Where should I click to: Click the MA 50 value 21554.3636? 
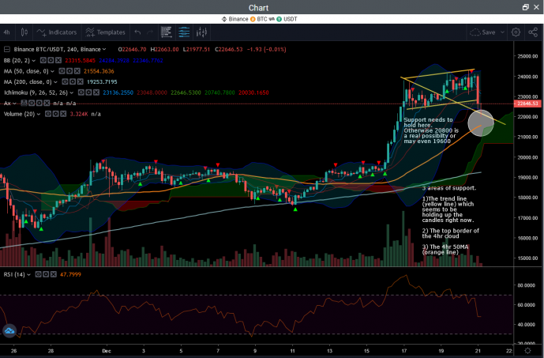click(x=99, y=71)
